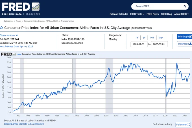Click the search magnifier icon
The width and height of the screenshot is (192, 128).
point(185,6)
